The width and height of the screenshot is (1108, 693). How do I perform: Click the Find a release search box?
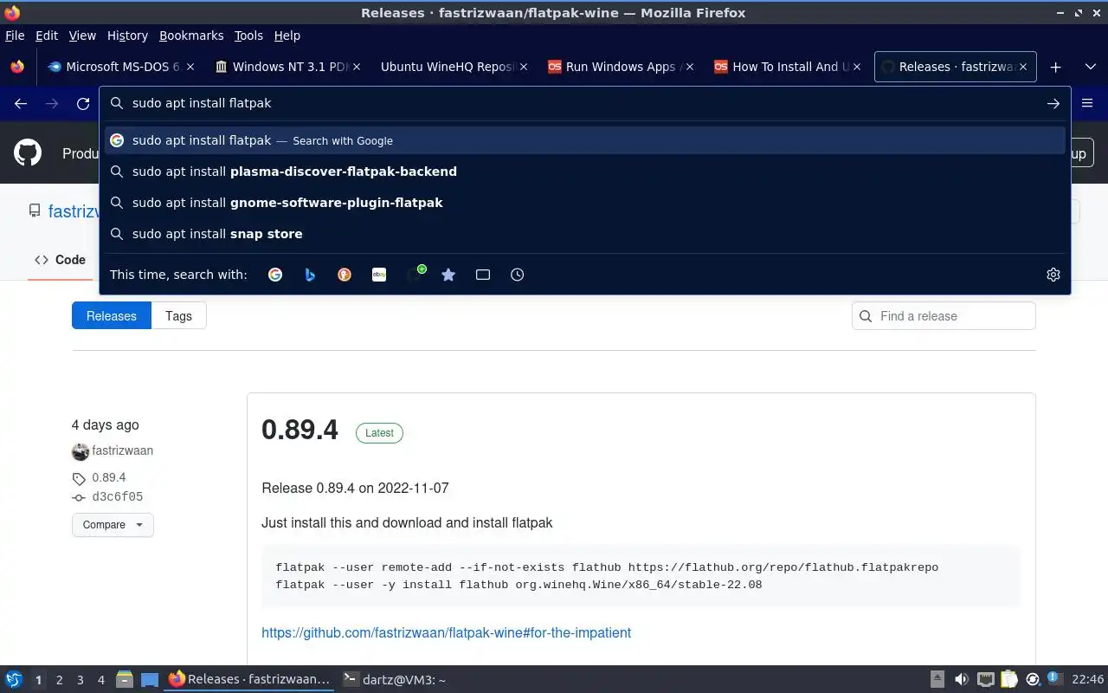tap(944, 316)
